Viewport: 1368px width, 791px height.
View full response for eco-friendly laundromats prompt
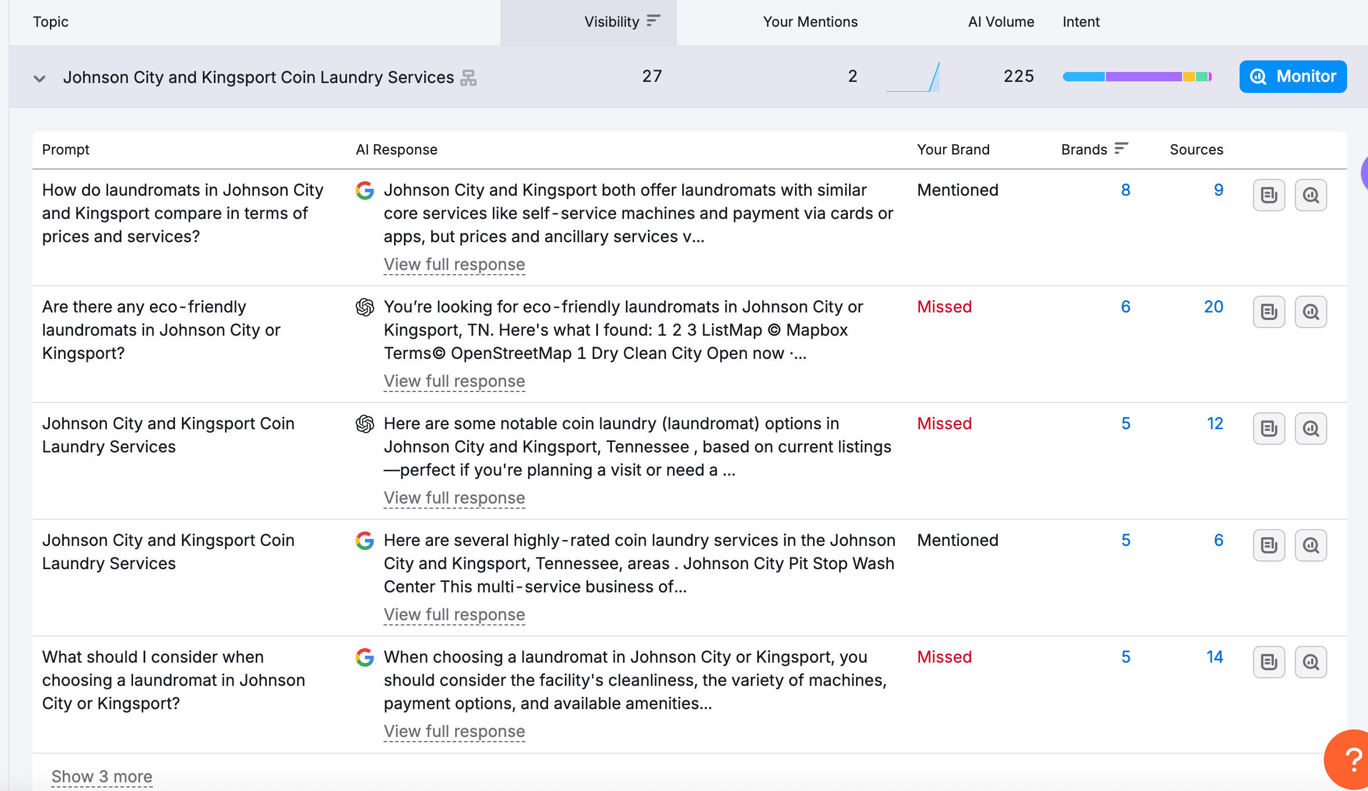pos(454,382)
